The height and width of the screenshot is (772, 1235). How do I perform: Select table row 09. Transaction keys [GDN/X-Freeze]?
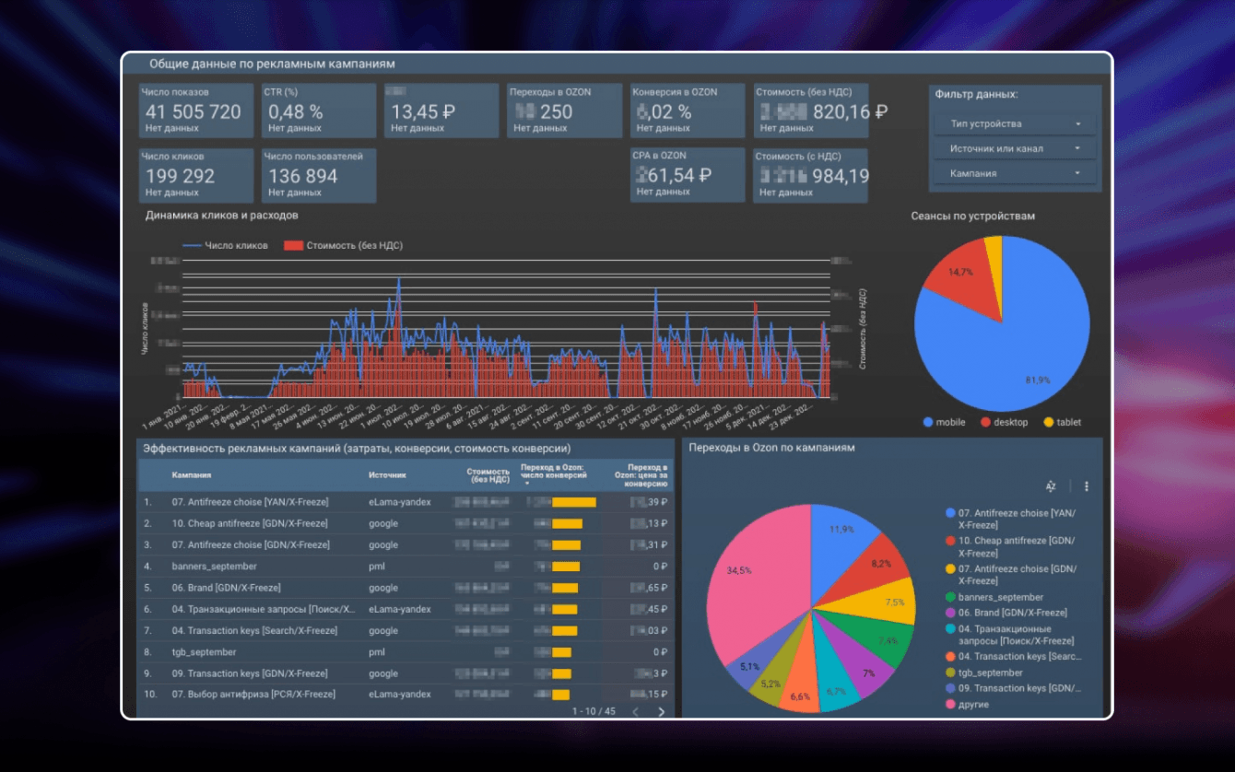[x=406, y=673]
